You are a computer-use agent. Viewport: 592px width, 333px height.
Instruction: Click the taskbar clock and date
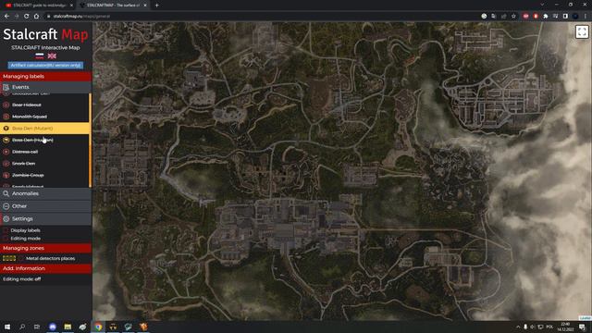(565, 327)
